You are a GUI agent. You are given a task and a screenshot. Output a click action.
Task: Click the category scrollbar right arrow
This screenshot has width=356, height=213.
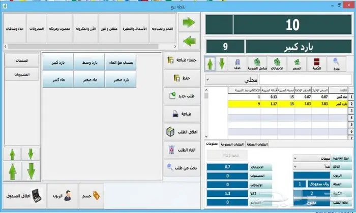pos(175,46)
